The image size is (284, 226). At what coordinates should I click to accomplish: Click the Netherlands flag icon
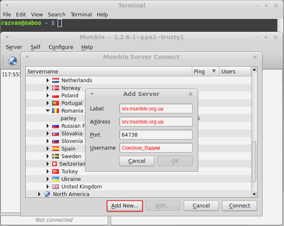56,80
